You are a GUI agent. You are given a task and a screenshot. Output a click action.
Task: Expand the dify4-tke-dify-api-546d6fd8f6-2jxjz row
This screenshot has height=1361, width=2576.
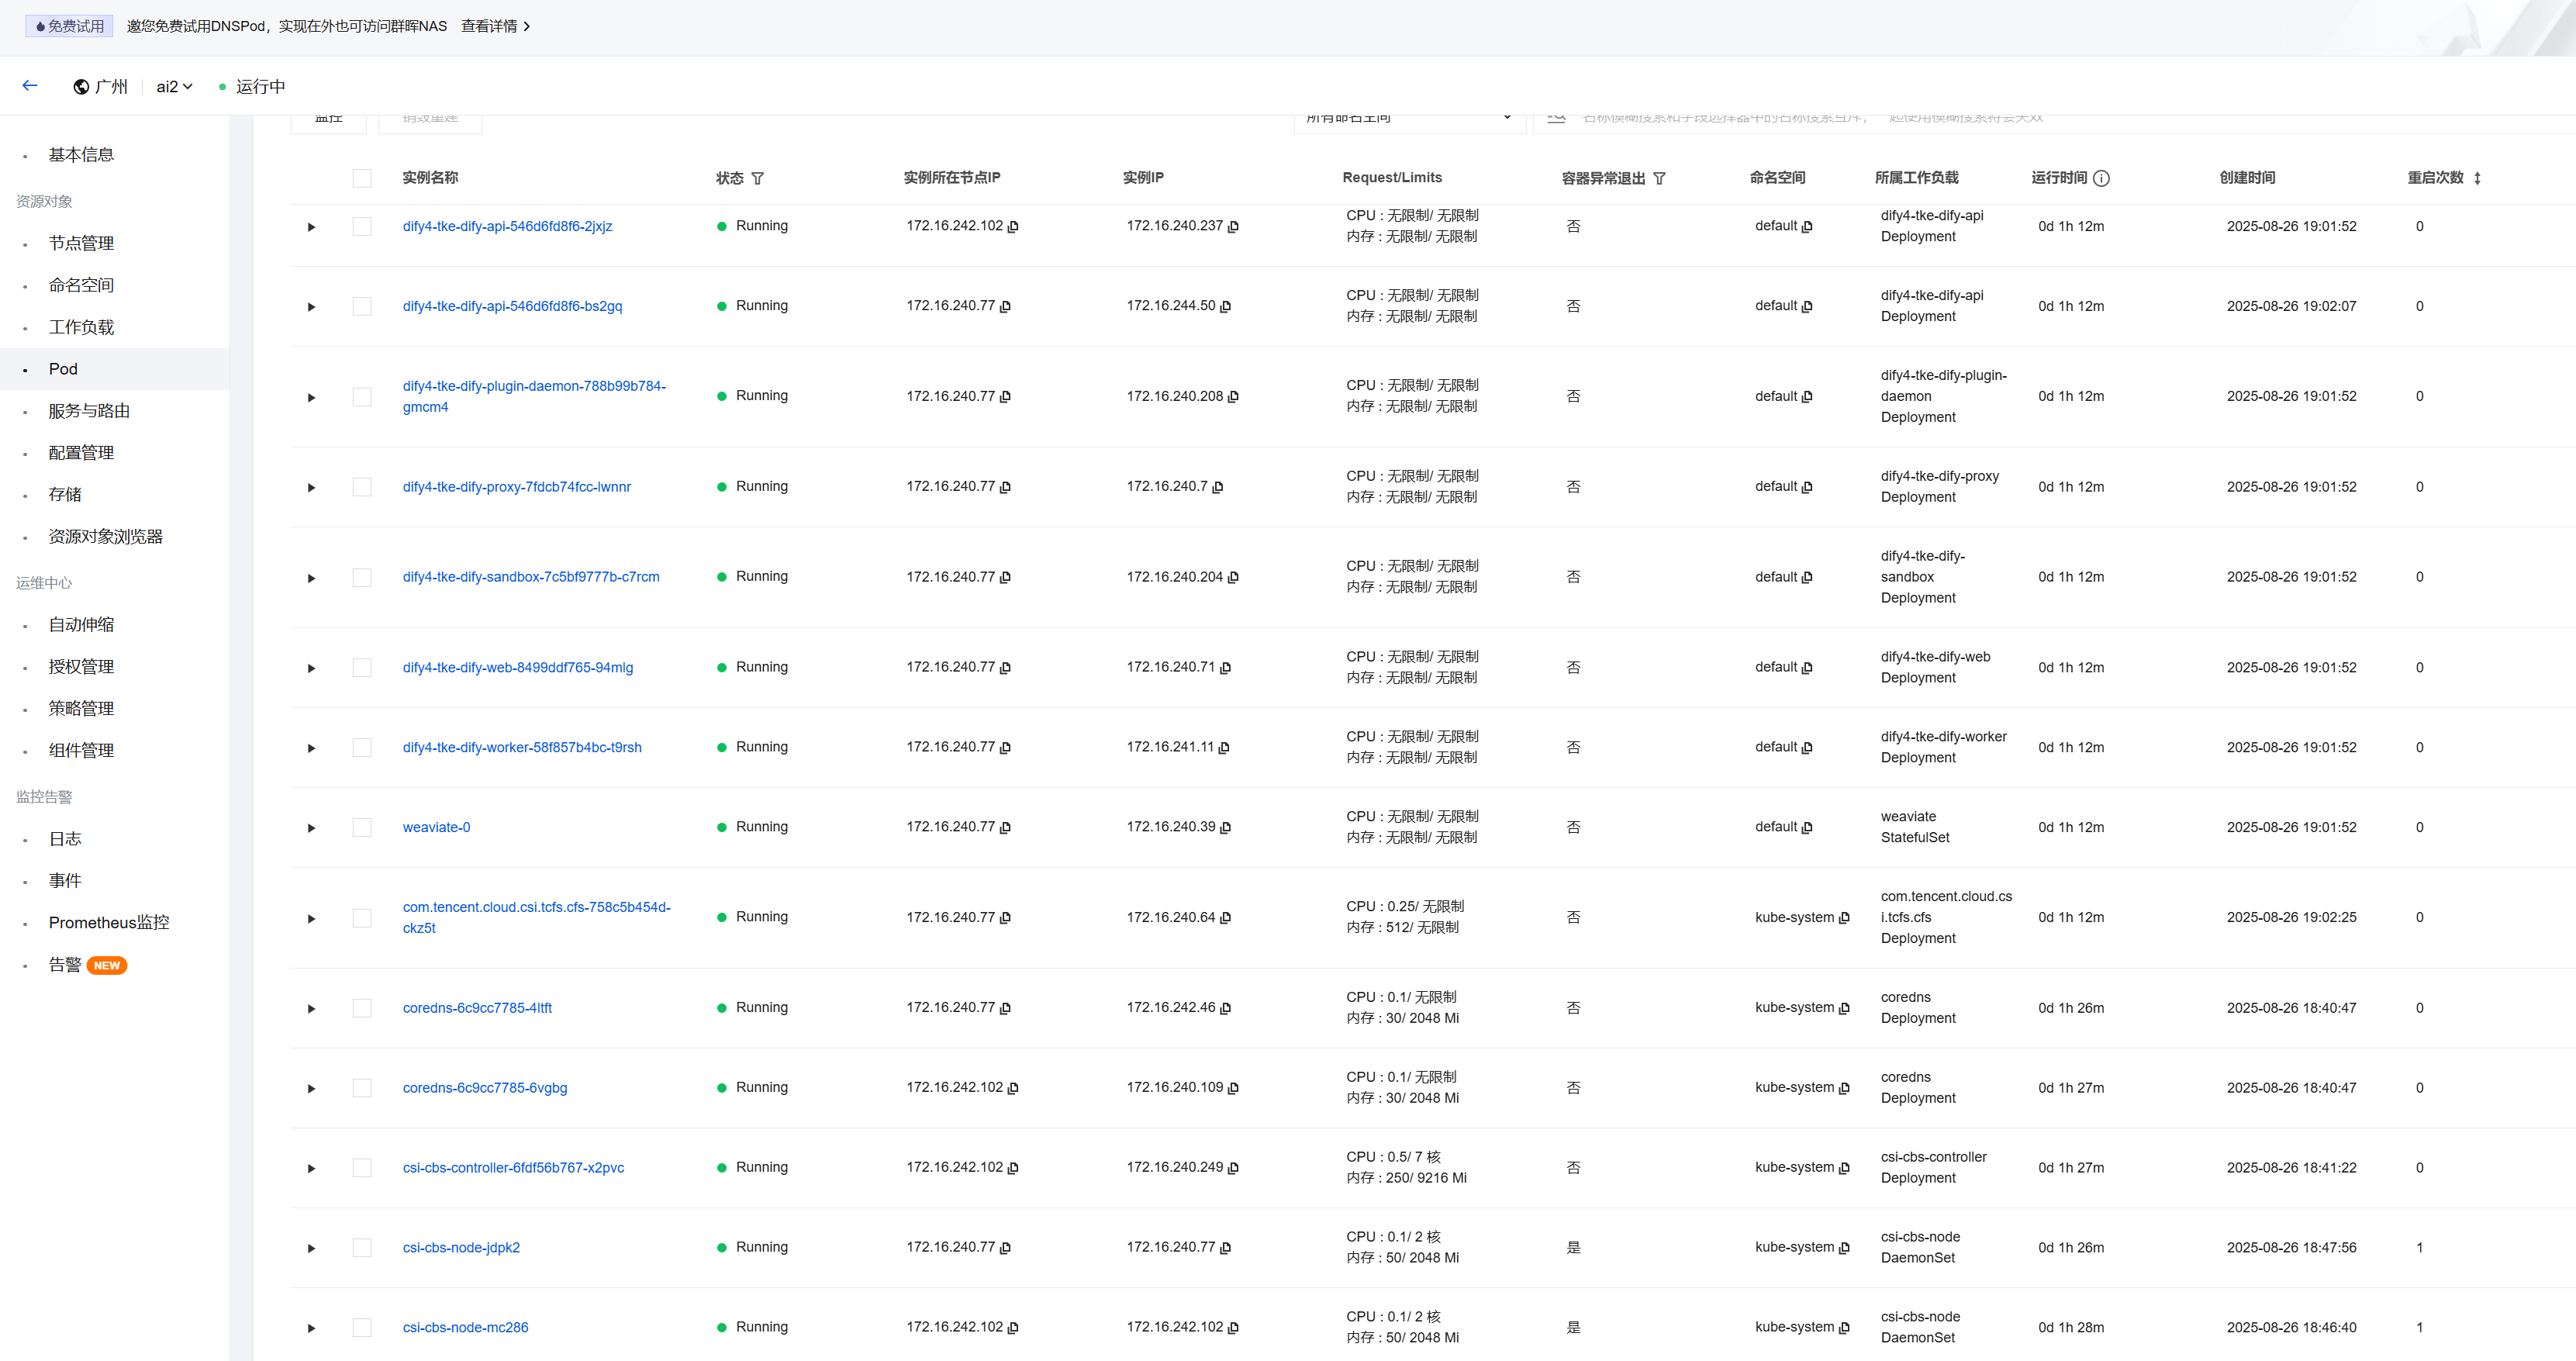click(x=311, y=227)
